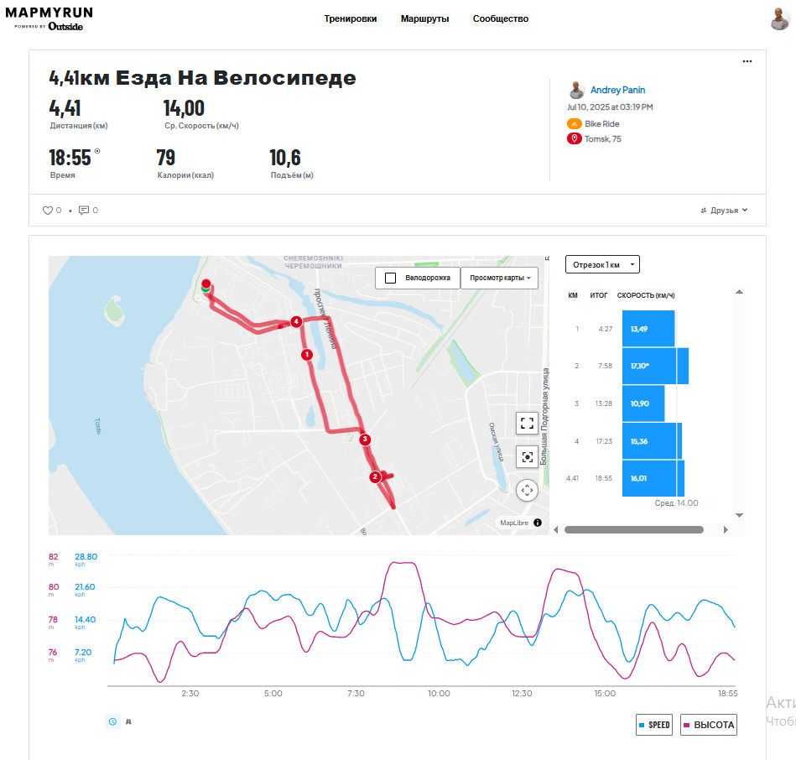Open the Друзья privacy dropdown

coord(724,211)
